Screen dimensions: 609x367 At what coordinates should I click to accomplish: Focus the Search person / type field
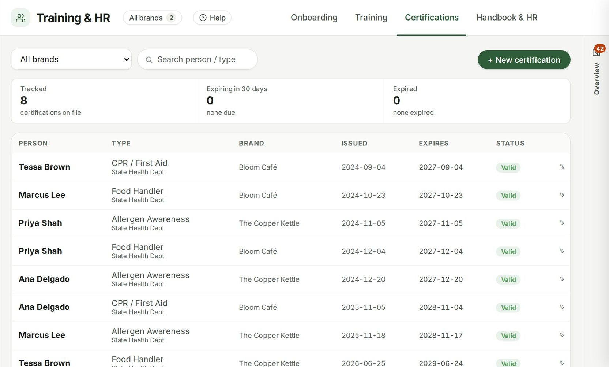click(198, 59)
